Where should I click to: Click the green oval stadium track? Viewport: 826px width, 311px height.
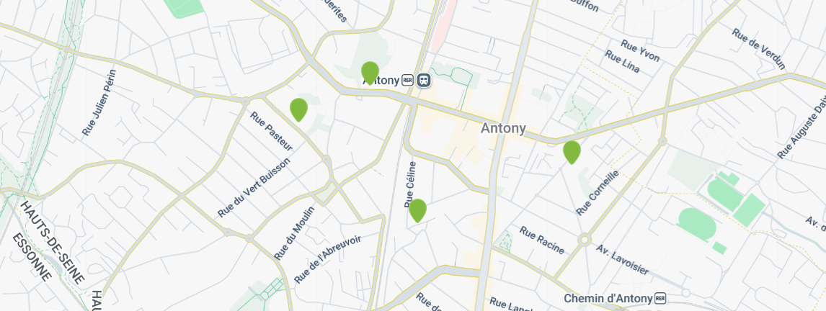[697, 225]
